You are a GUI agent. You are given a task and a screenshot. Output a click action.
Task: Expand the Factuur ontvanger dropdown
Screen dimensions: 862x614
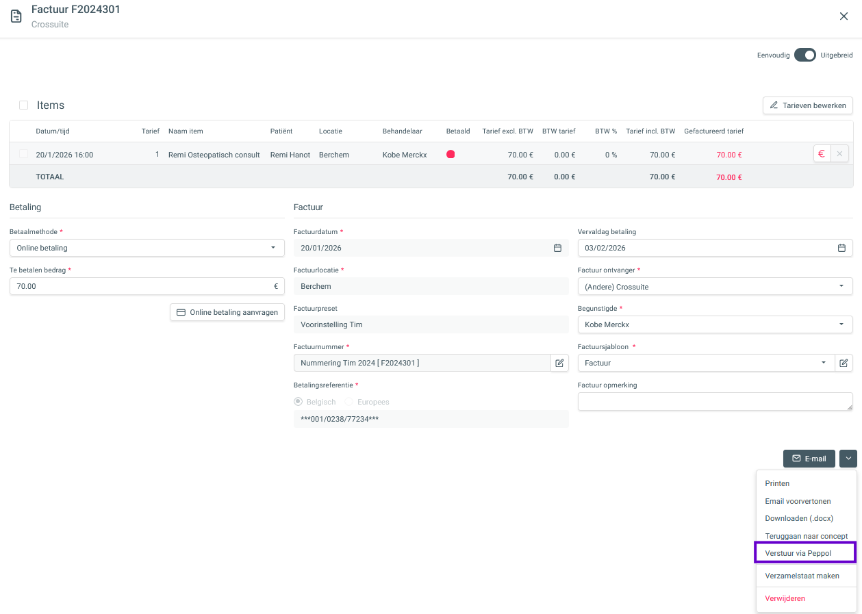pos(715,286)
